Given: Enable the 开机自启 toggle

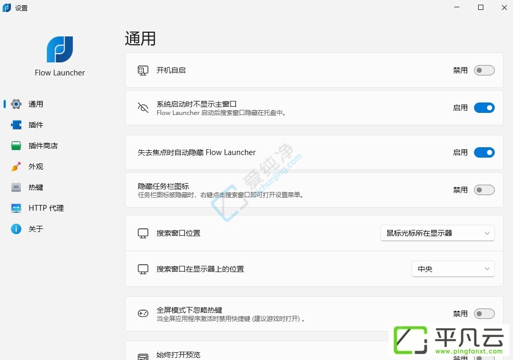Looking at the screenshot, I should [484, 70].
